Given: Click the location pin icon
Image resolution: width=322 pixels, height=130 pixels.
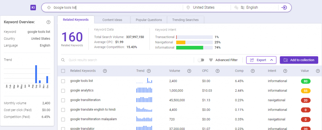Looking at the screenshot, I should 188,8.
